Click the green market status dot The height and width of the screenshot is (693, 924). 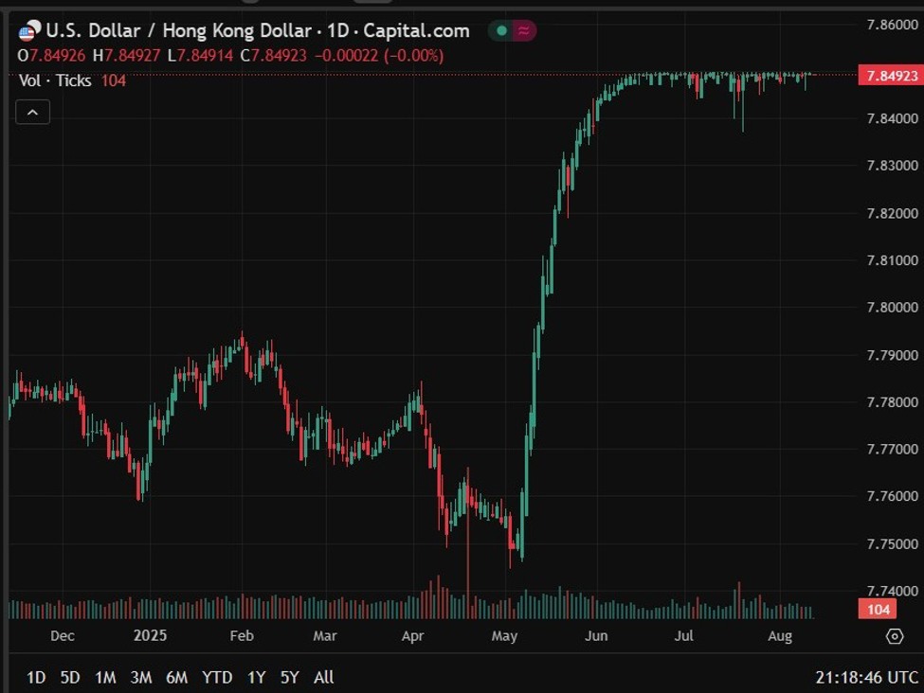click(x=501, y=30)
